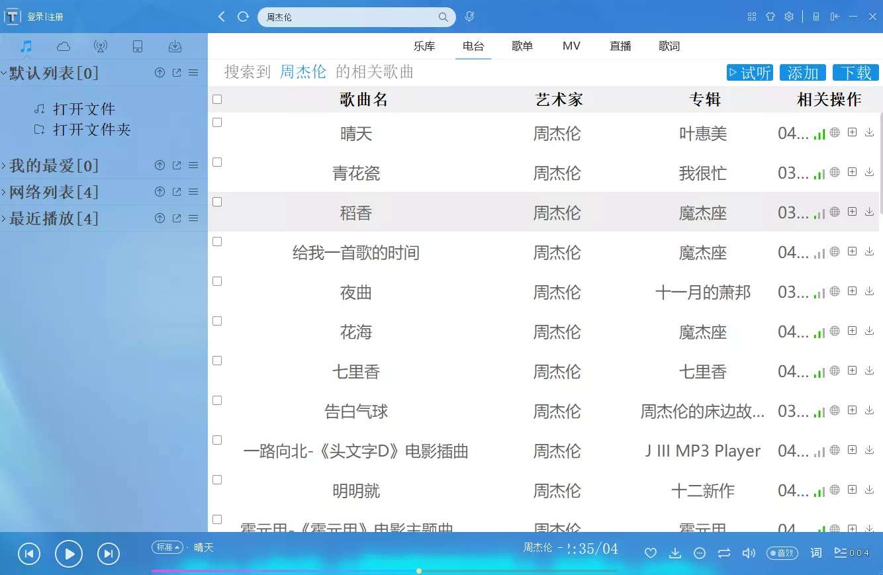The image size is (883, 575).
Task: Open the download manager sidebar icon
Action: click(175, 46)
